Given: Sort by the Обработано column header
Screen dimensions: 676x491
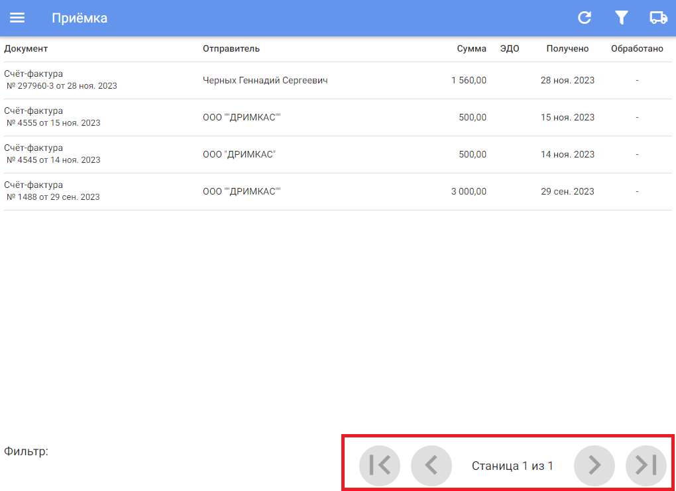Looking at the screenshot, I should tap(637, 48).
